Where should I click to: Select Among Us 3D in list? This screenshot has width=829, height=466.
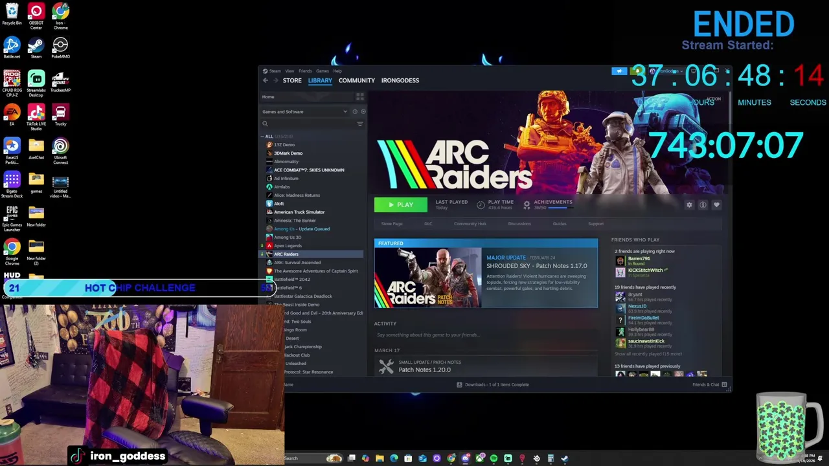coord(288,237)
